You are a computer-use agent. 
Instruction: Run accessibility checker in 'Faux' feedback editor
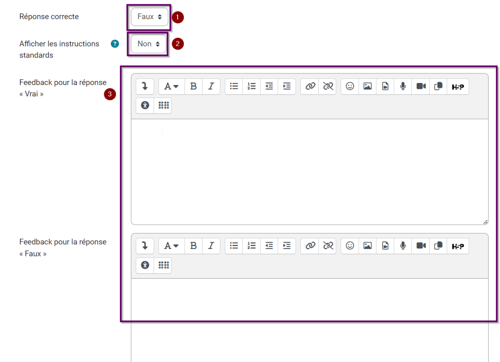[145, 265]
